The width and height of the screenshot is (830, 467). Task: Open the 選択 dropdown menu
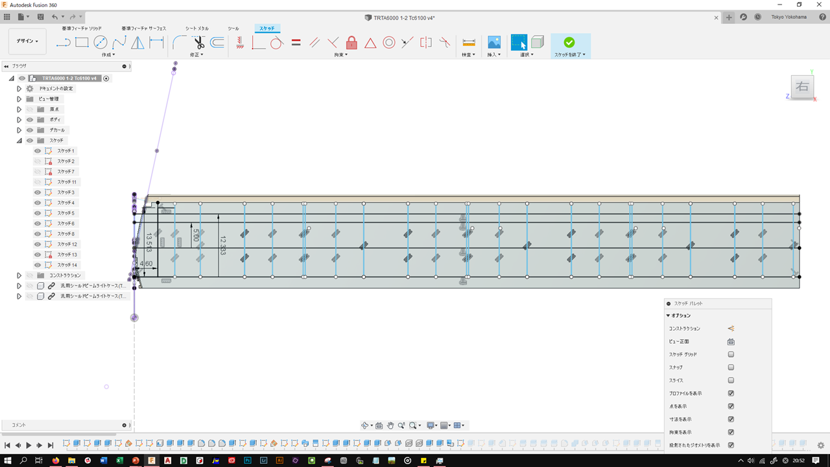[x=526, y=55]
